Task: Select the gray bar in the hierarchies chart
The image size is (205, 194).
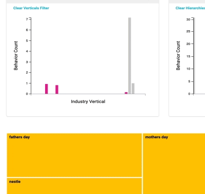Action: click(194, 56)
